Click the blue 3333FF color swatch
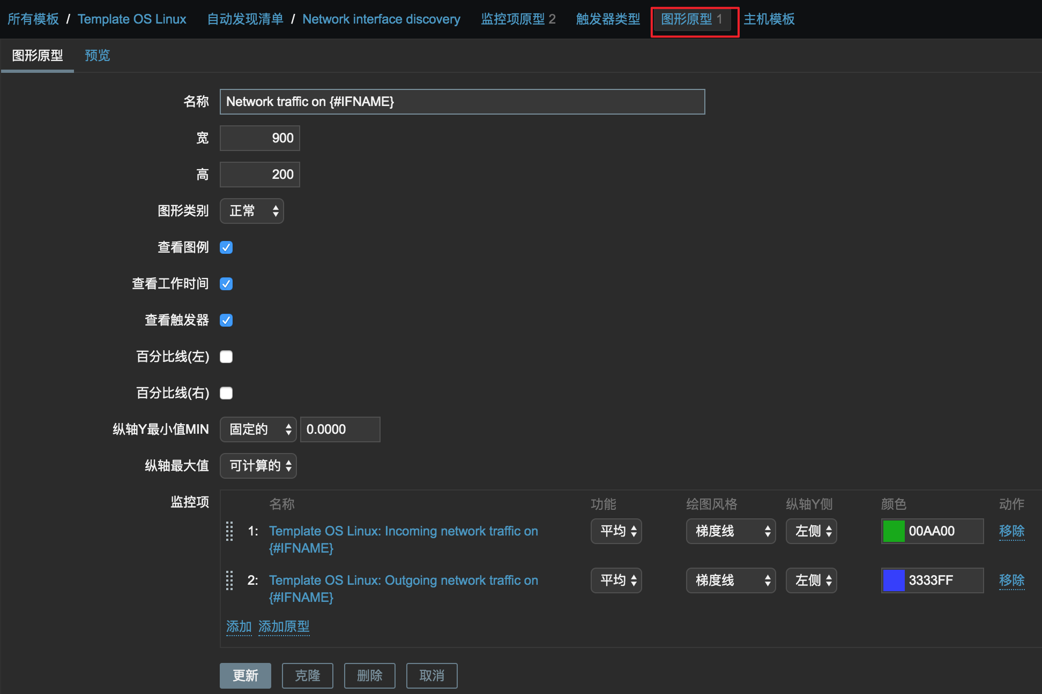Image resolution: width=1042 pixels, height=694 pixels. (x=894, y=580)
